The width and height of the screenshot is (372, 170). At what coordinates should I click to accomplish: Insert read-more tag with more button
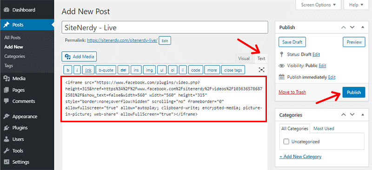coord(212,70)
